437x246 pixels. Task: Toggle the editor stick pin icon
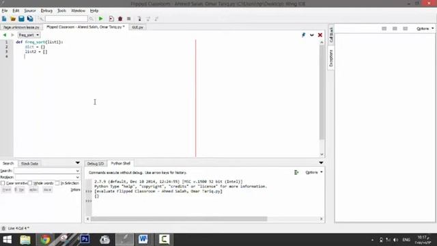(x=303, y=35)
